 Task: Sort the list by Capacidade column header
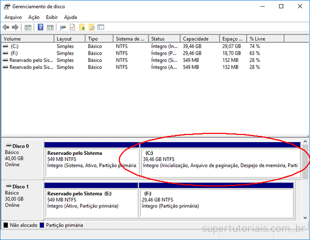click(x=196, y=39)
